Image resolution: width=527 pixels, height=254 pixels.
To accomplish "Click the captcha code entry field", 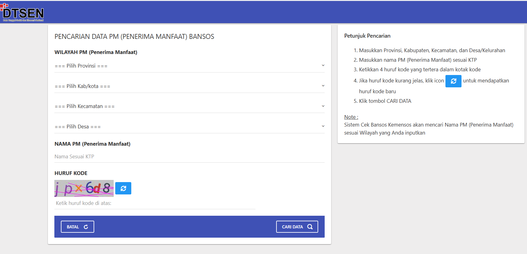I will pyautogui.click(x=154, y=203).
